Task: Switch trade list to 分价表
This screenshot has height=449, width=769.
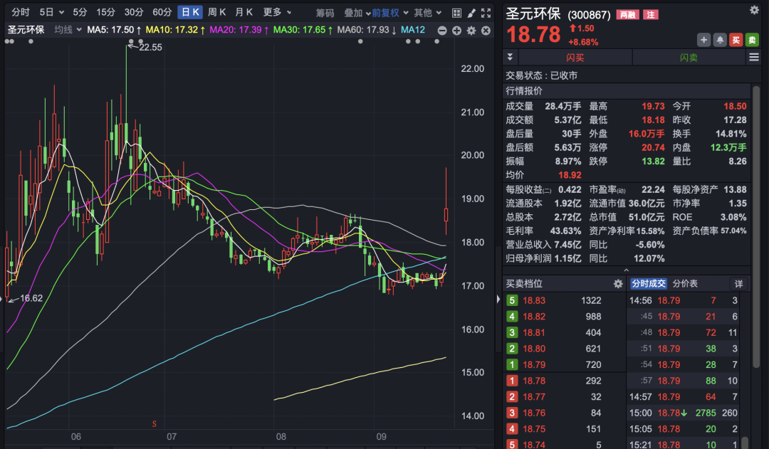Action: point(686,284)
